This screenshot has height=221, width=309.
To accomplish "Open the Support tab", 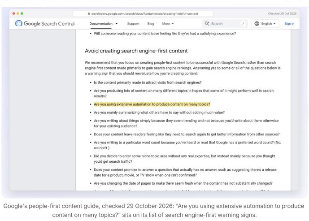I will pos(133,24).
